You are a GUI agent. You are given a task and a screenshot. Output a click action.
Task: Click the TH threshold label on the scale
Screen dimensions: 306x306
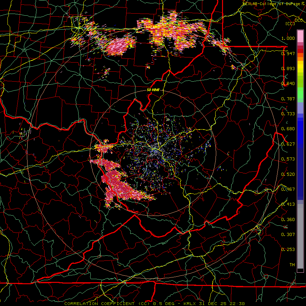tap(292, 265)
